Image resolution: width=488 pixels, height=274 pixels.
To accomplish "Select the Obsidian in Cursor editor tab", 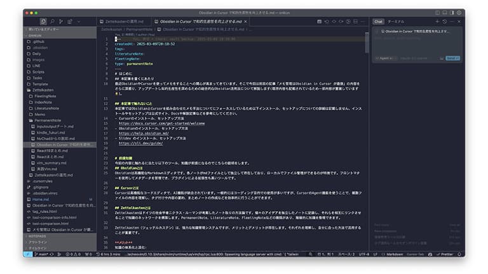I will [x=201, y=22].
